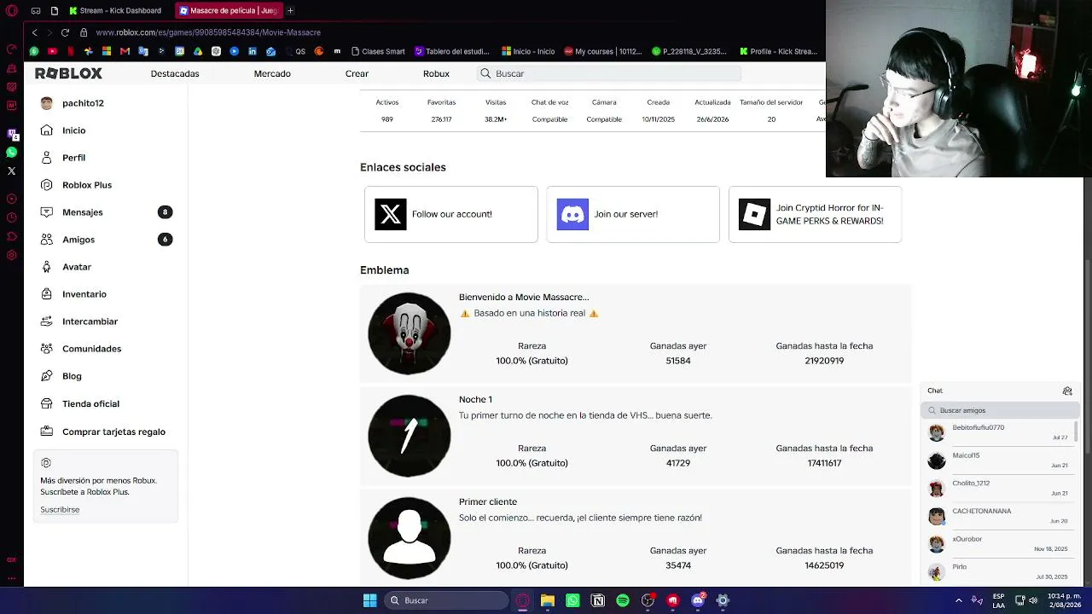Image resolution: width=1092 pixels, height=614 pixels.
Task: Click Join Cryptid Horror for IN-GAME PERKS button
Action: pyautogui.click(x=815, y=214)
